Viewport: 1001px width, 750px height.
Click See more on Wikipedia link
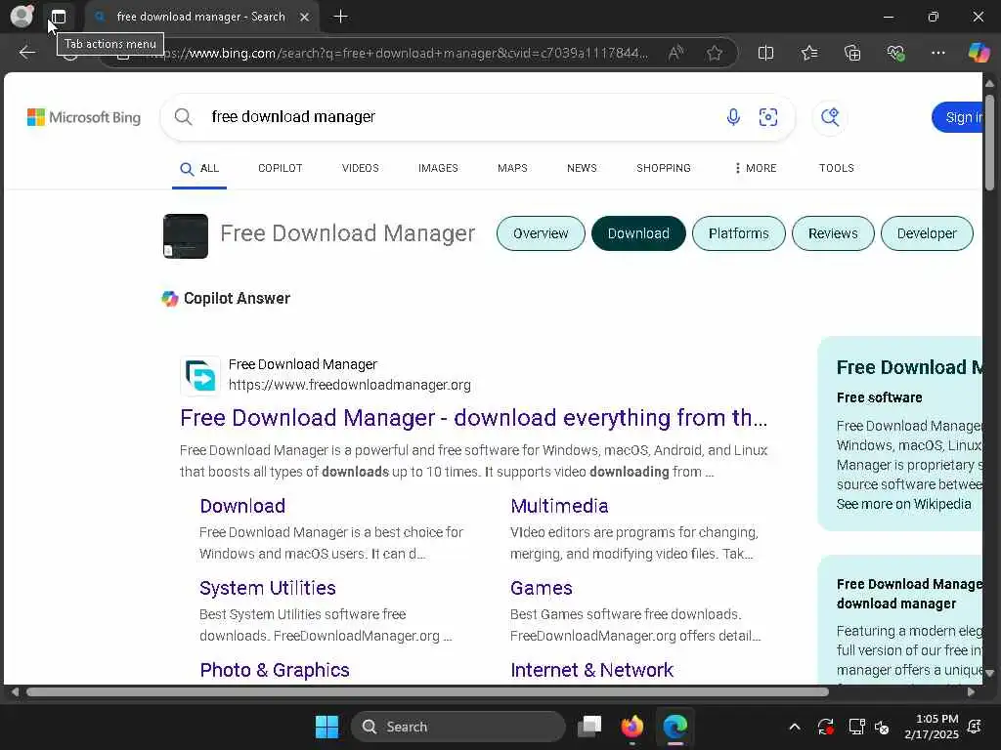pyautogui.click(x=904, y=504)
